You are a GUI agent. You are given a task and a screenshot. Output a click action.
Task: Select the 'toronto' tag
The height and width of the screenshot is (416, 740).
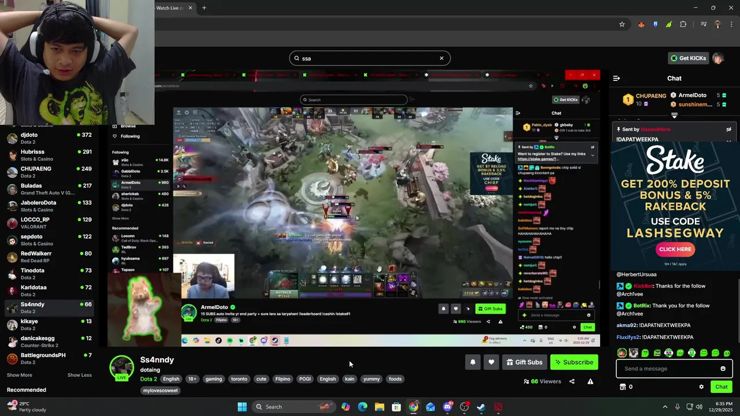tap(239, 379)
